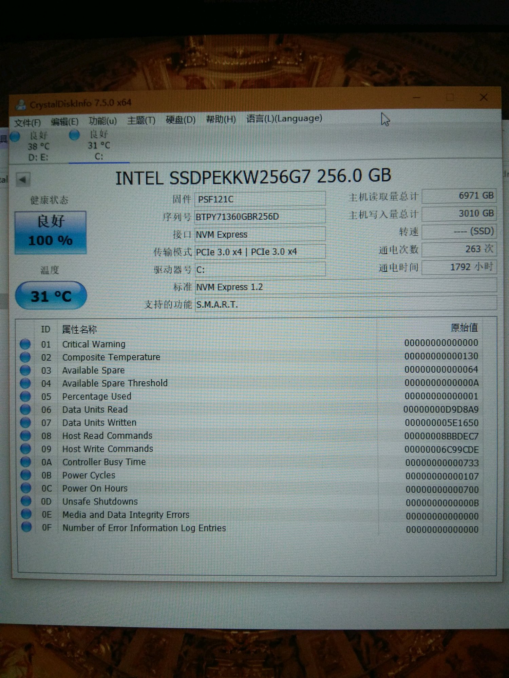Open the 主题(T) menu
Screen dimensions: 509x678
[141, 120]
